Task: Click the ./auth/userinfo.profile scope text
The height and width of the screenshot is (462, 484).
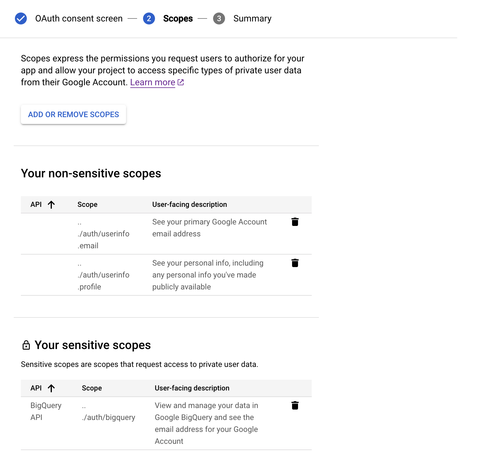Action: 103,275
